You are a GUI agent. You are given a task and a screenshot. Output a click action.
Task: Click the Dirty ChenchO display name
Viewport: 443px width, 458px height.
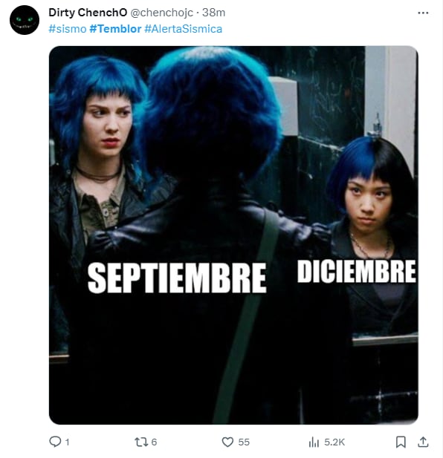[x=88, y=13]
